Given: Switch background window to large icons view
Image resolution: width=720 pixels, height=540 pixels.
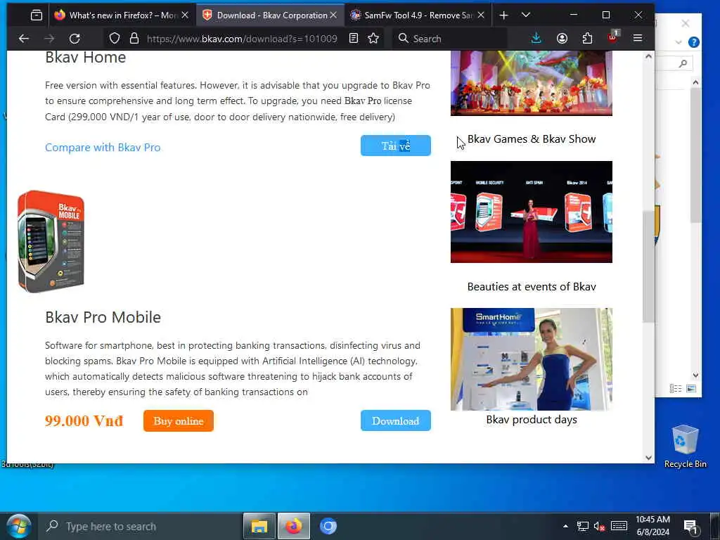Looking at the screenshot, I should (x=691, y=388).
